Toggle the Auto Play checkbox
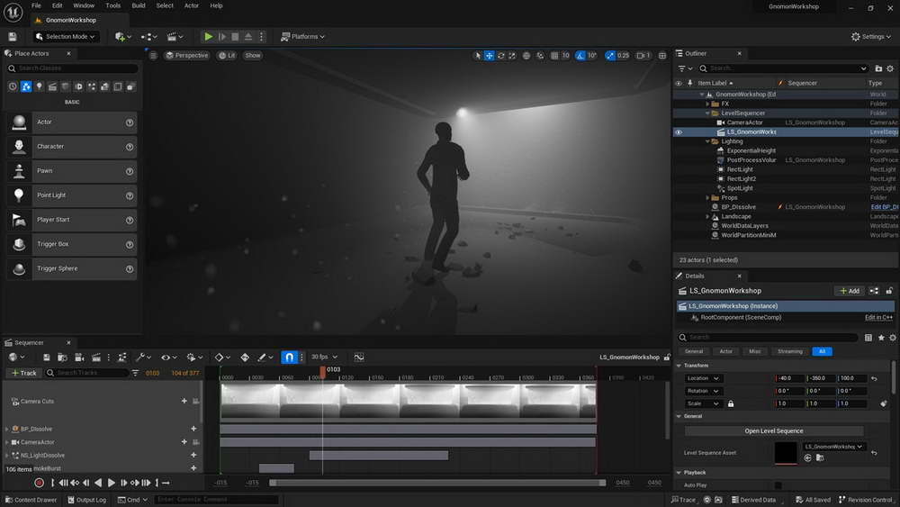 (778, 485)
